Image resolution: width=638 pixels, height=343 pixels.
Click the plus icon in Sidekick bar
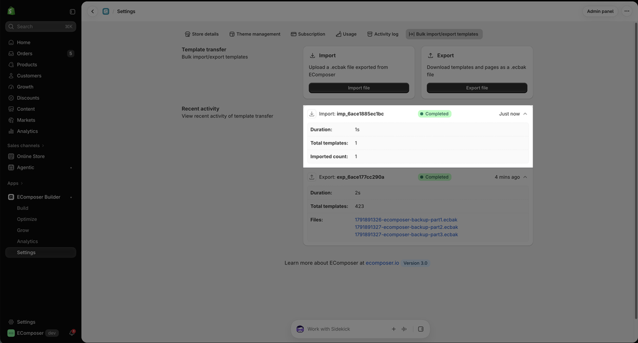(394, 329)
